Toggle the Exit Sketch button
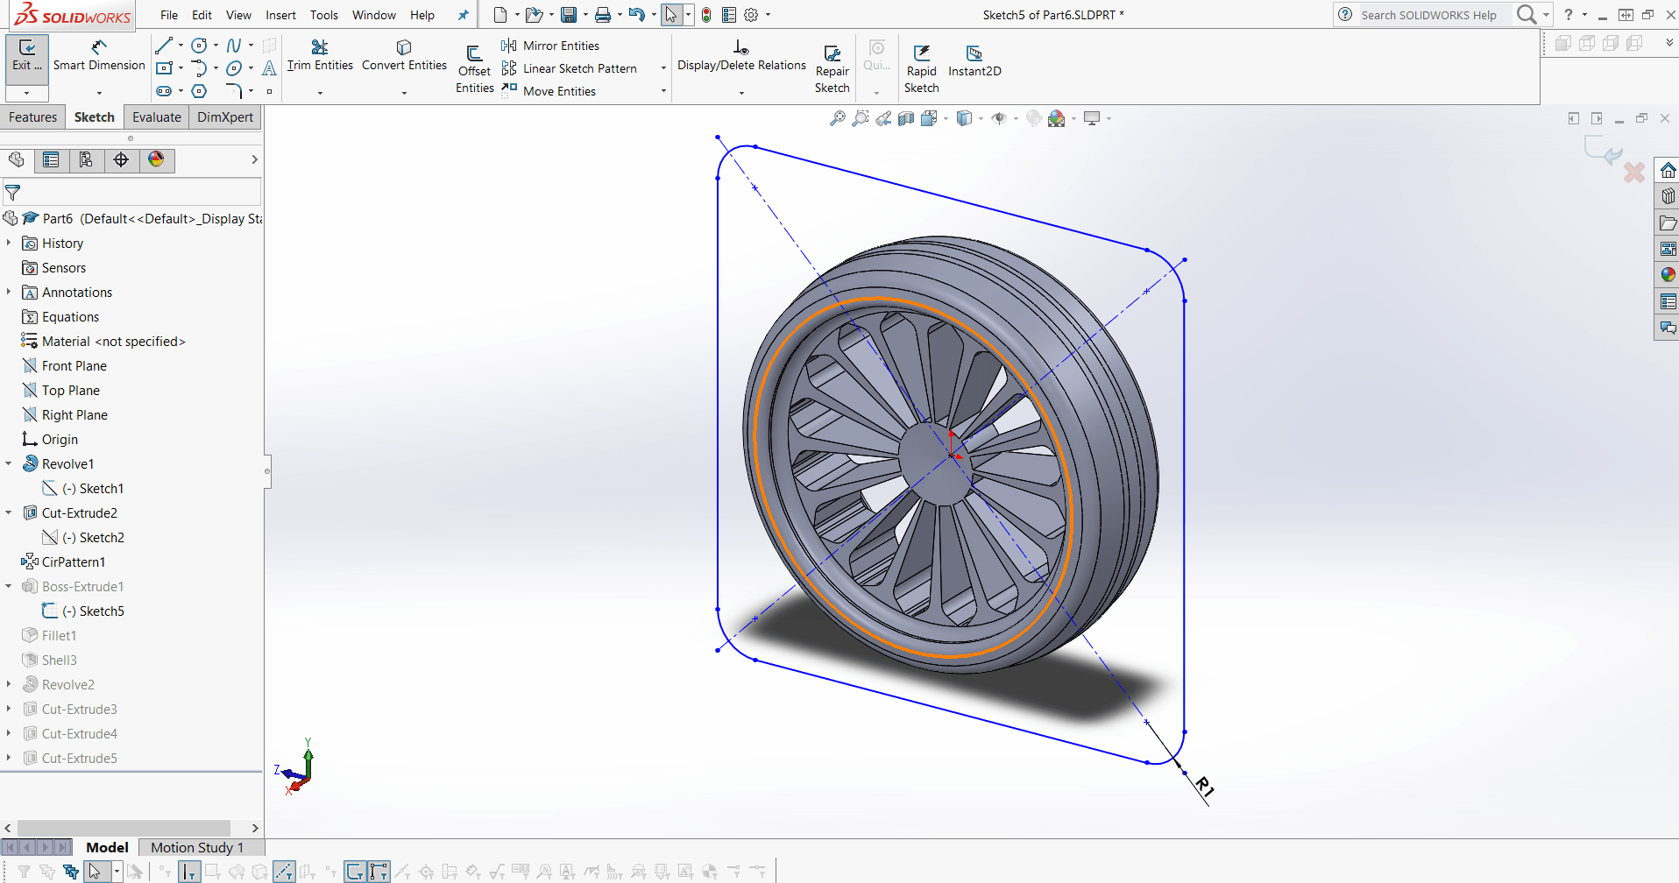1679x883 pixels. (x=27, y=54)
